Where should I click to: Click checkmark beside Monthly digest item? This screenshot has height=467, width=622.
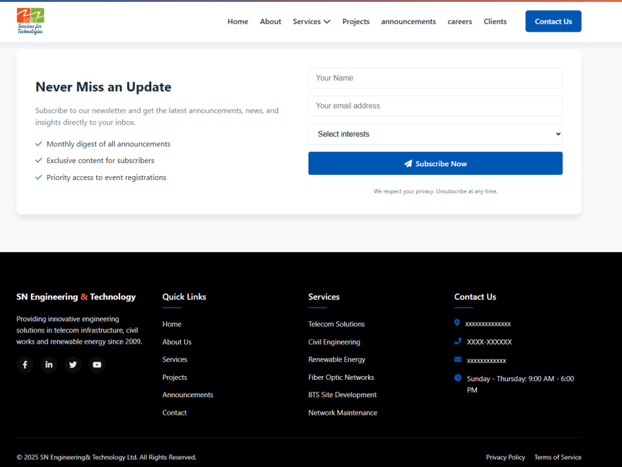pos(39,144)
